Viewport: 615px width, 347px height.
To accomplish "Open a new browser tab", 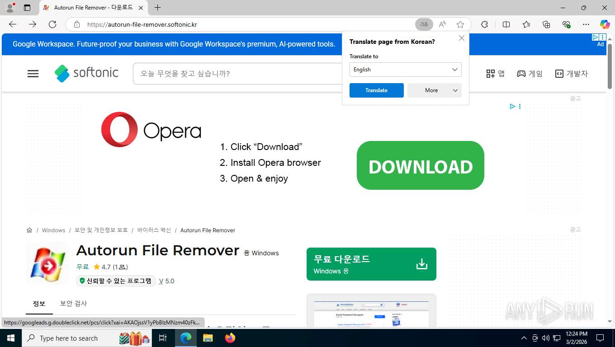I will [x=157, y=8].
